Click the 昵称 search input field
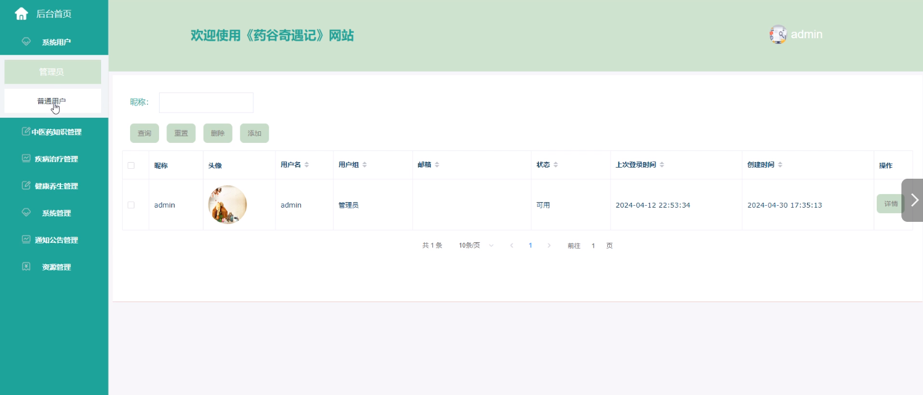Viewport: 923px width, 395px height. (206, 102)
